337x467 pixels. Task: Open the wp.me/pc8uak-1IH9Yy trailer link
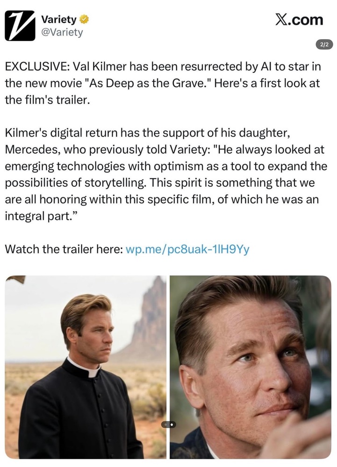coord(187,249)
